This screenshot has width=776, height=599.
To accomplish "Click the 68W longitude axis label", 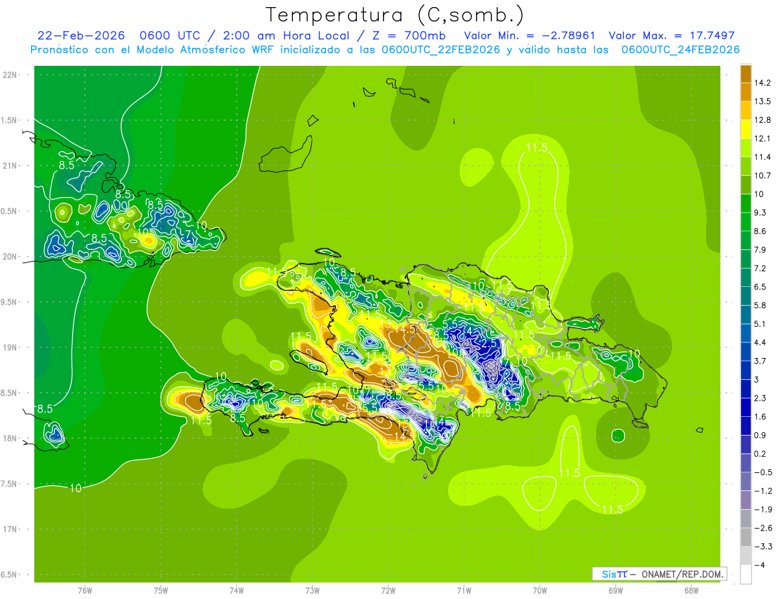I will click(x=691, y=591).
